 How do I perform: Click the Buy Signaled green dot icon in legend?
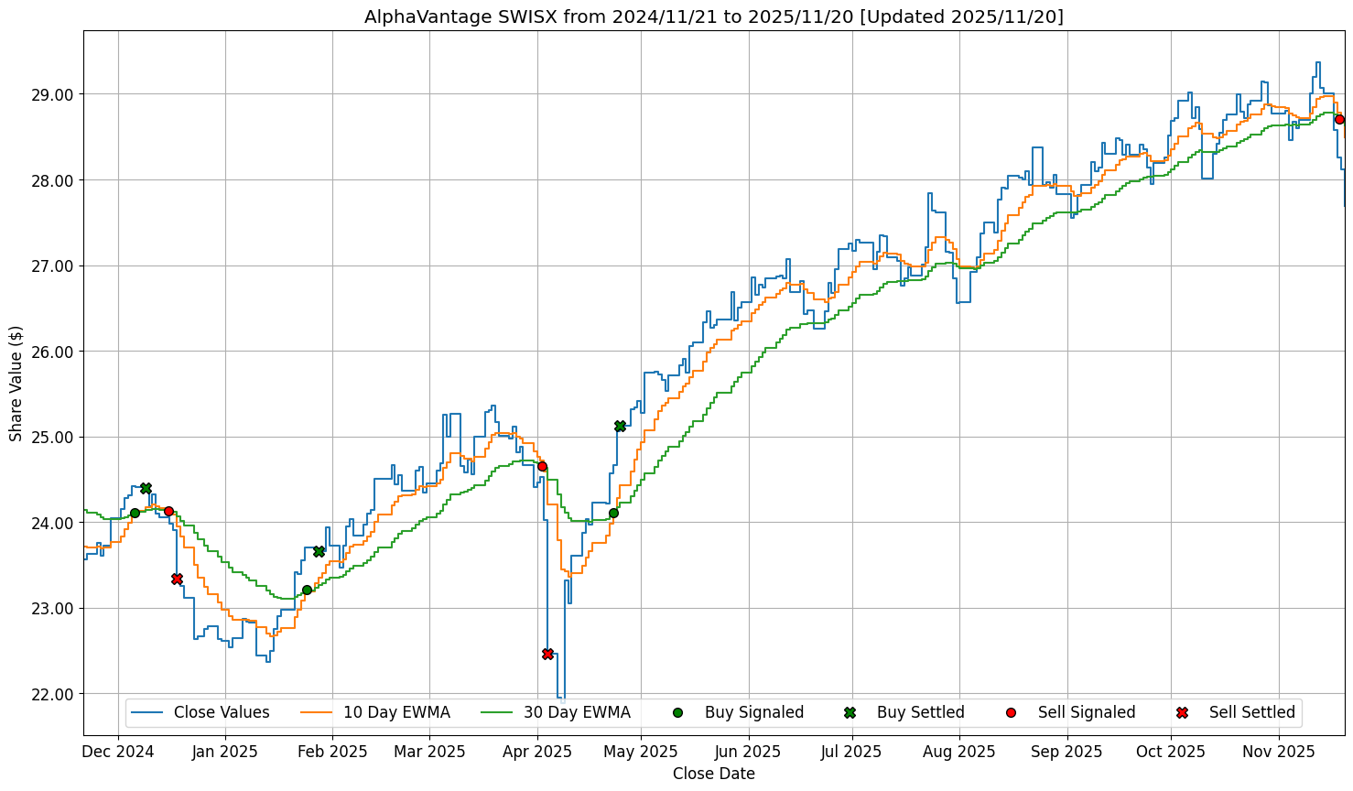point(677,712)
